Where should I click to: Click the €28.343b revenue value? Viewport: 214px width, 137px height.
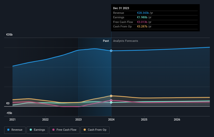(x=143, y=13)
